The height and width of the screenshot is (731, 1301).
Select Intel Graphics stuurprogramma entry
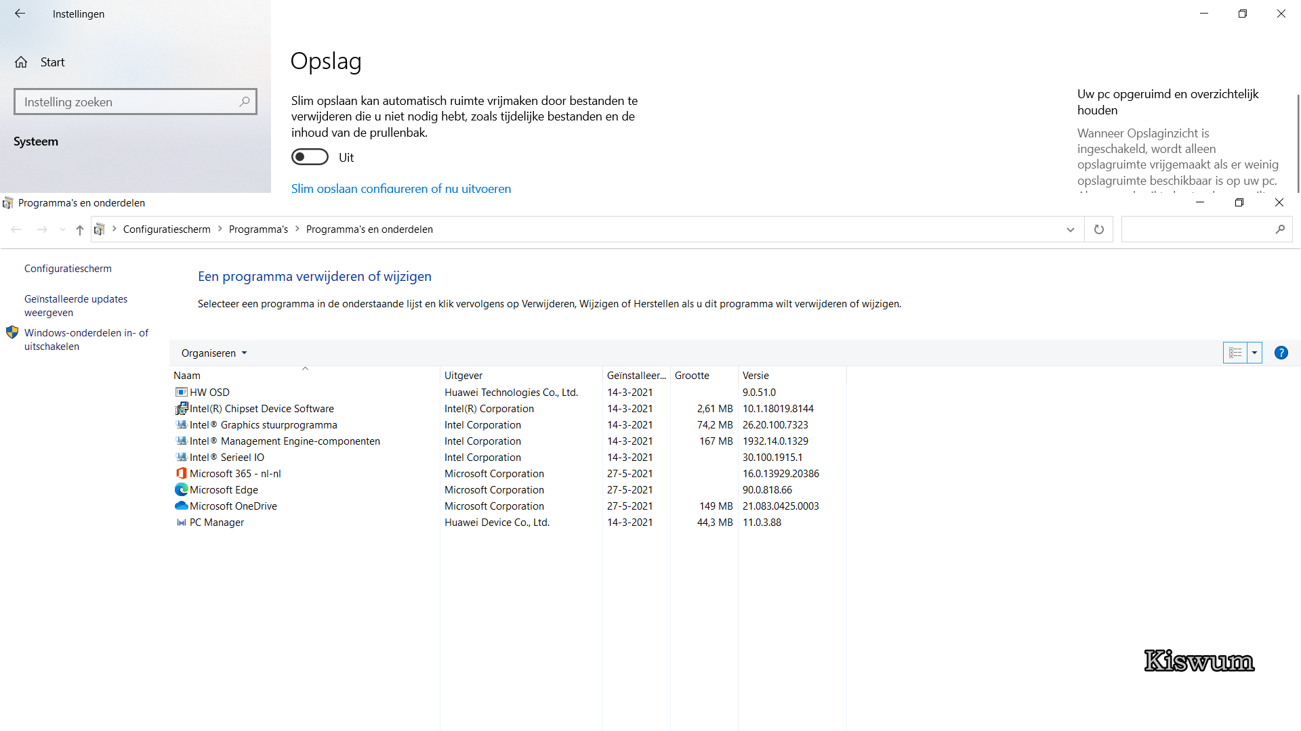pyautogui.click(x=263, y=425)
